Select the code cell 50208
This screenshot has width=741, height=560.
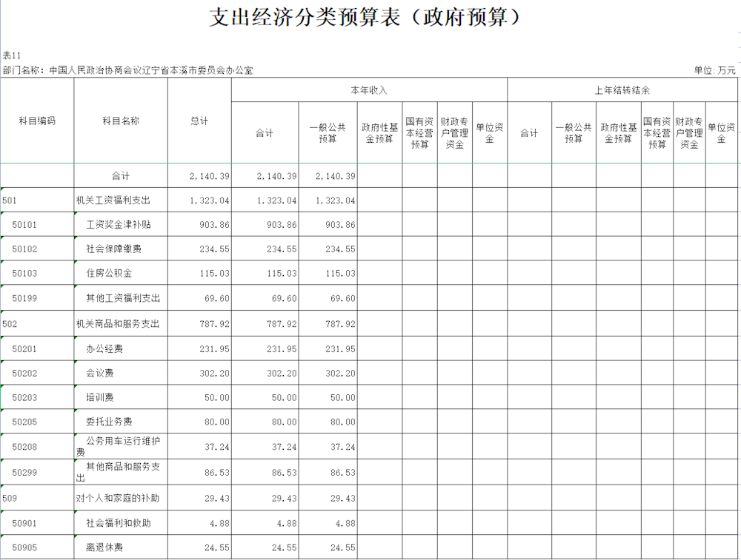coord(37,446)
